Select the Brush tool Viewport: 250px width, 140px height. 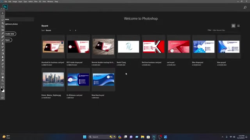coord(3,40)
